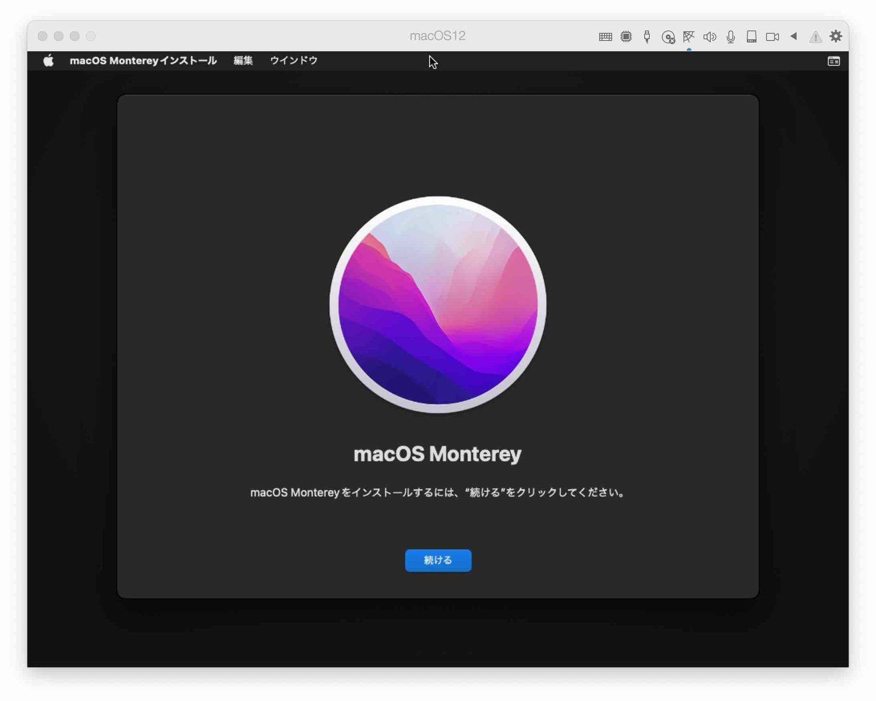Open the hard disk drive icon
Viewport: 876px width, 701px height.
pos(751,37)
